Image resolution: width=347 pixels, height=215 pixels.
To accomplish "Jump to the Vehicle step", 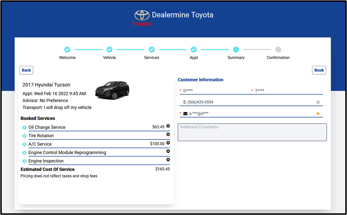I will (x=109, y=50).
